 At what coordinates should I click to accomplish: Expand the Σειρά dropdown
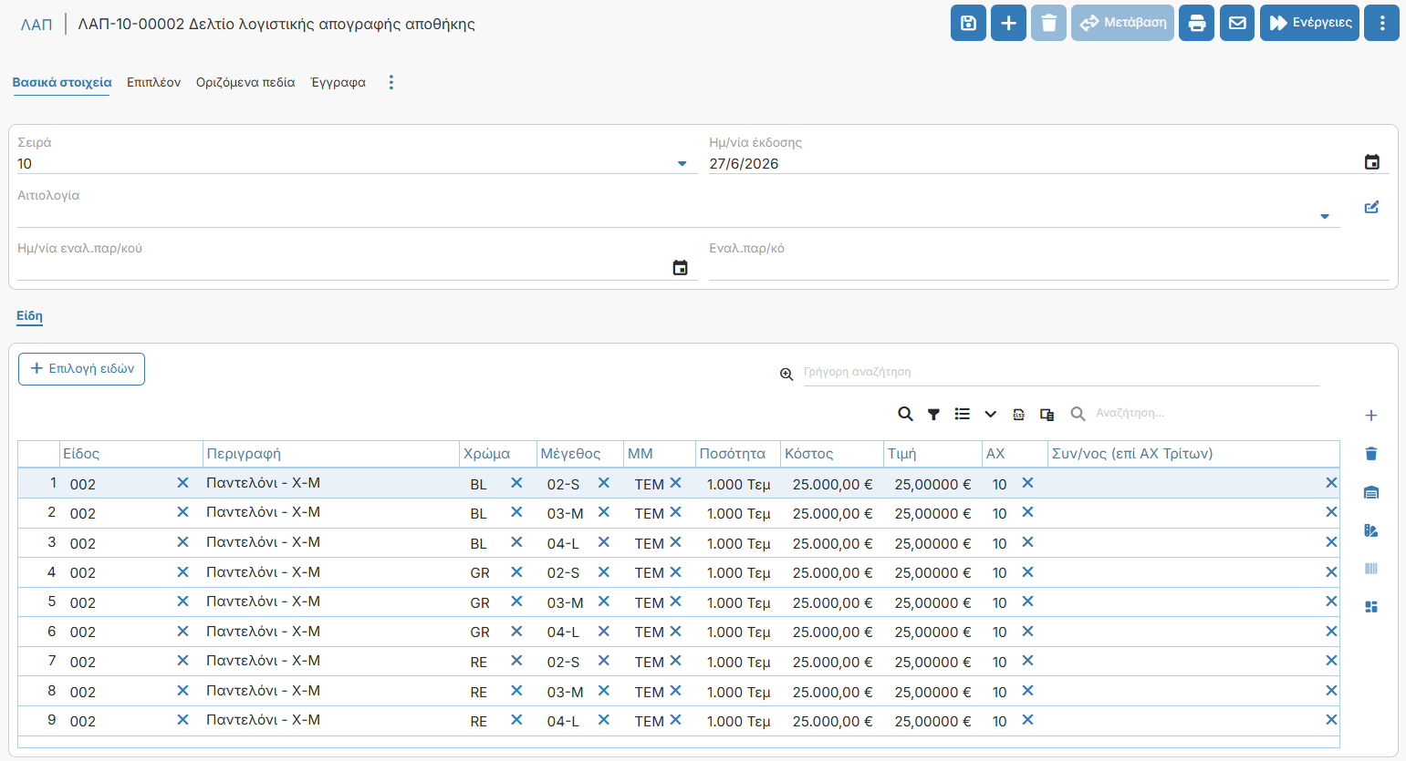pos(682,164)
